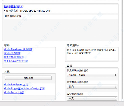Open the Kindle Touch device mode dropdown
Image resolution: width=124 pixels, height=106 pixels.
(92, 75)
